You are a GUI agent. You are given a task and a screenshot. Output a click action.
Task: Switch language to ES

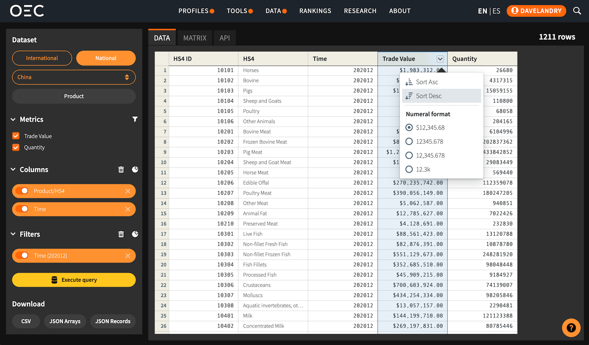pos(496,11)
